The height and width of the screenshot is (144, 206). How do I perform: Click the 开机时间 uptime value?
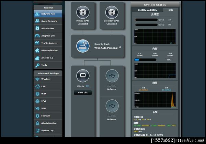(142, 120)
